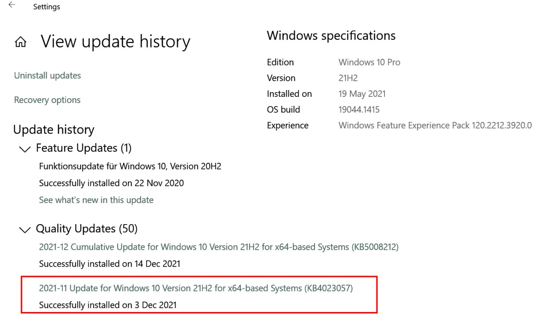
Task: Click Successfully installed on 22 Nov 2020
Action: (111, 183)
